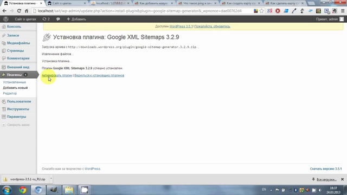Open Внешний вид in the sidebar
This screenshot has width=347, height=195.
18,67
